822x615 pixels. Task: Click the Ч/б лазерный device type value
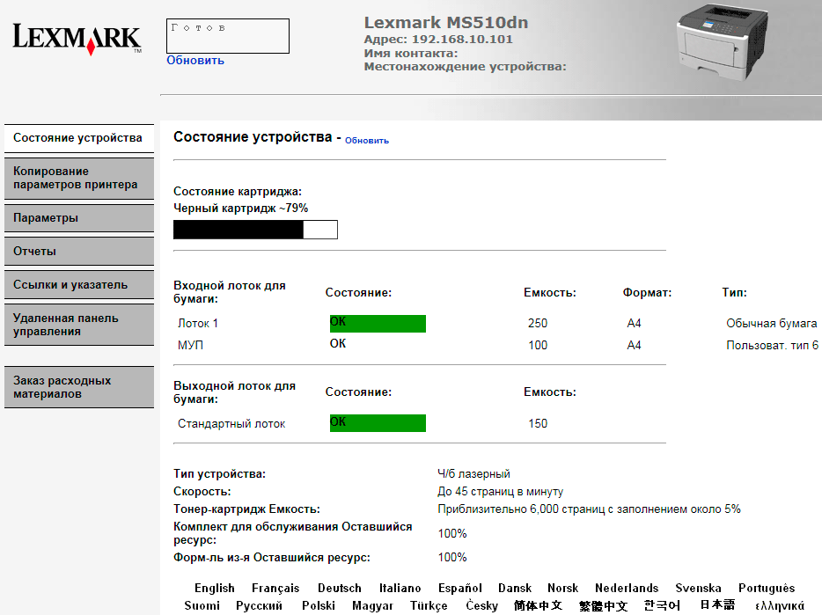pos(473,474)
